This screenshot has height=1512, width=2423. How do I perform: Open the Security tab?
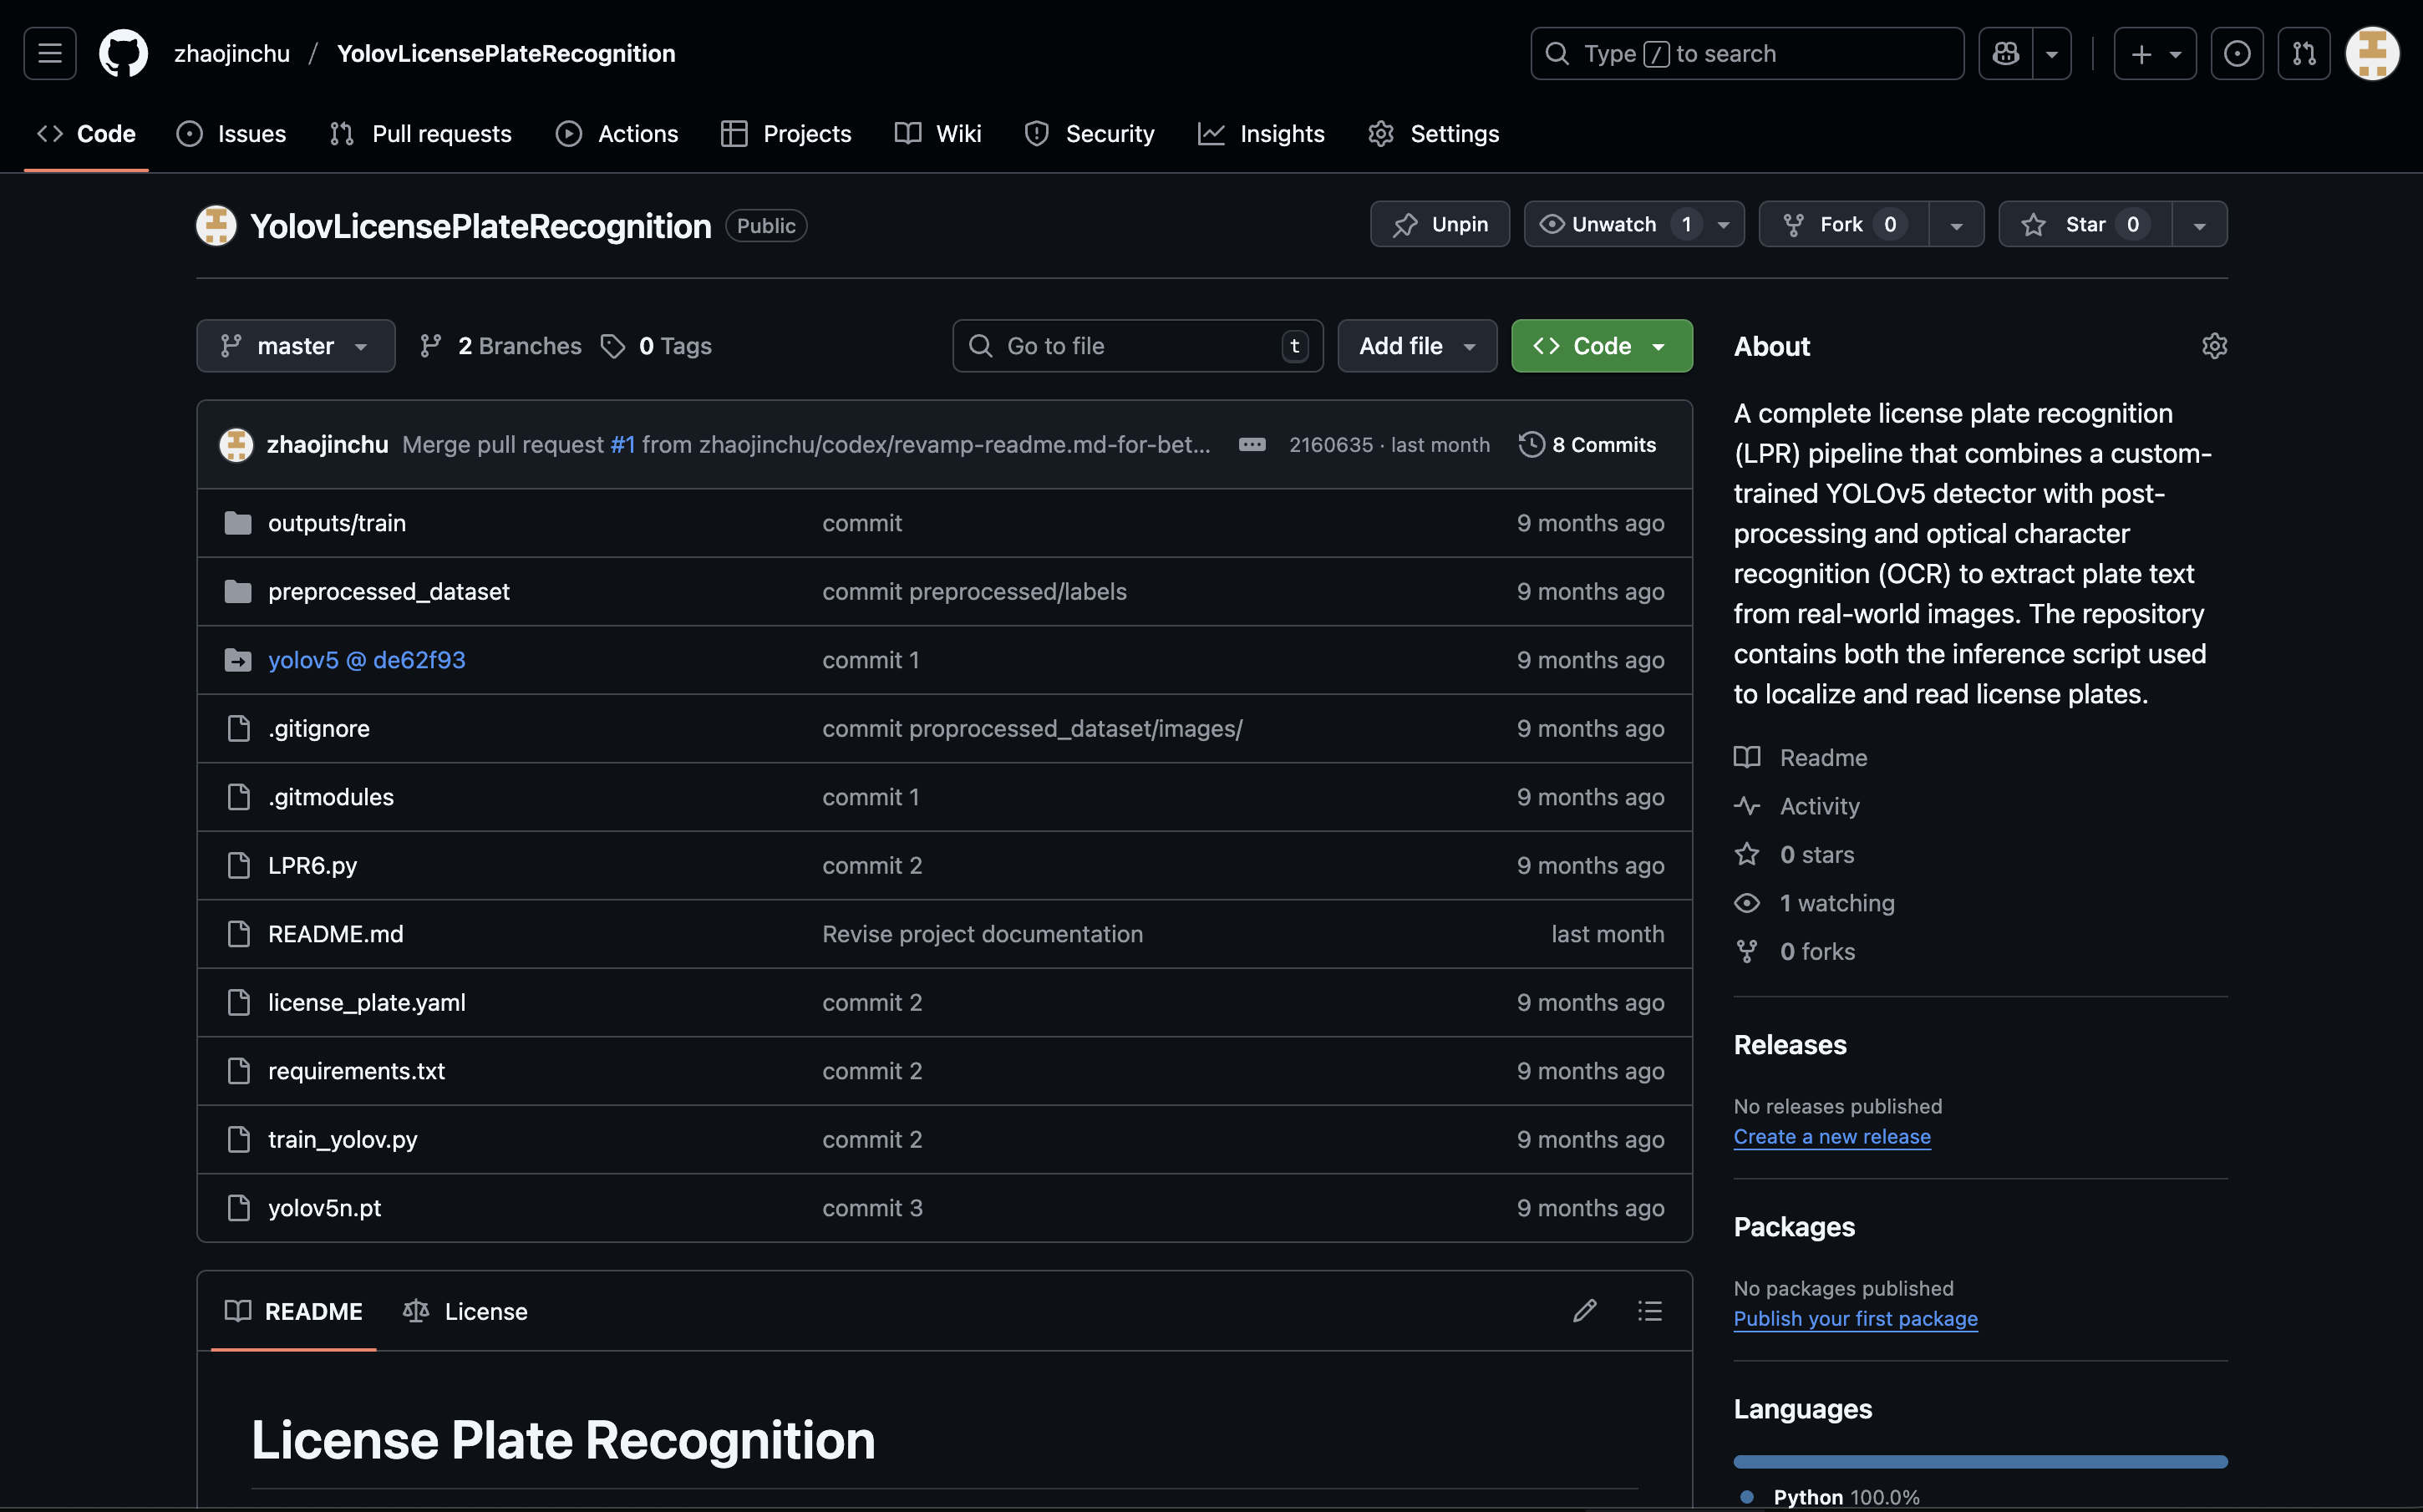(1089, 134)
